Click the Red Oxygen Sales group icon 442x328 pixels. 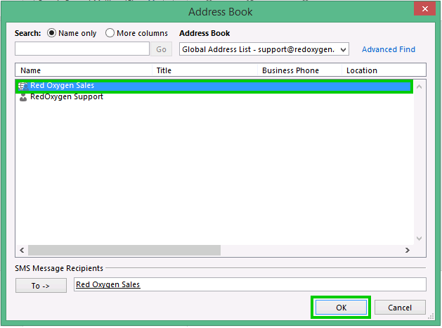23,86
